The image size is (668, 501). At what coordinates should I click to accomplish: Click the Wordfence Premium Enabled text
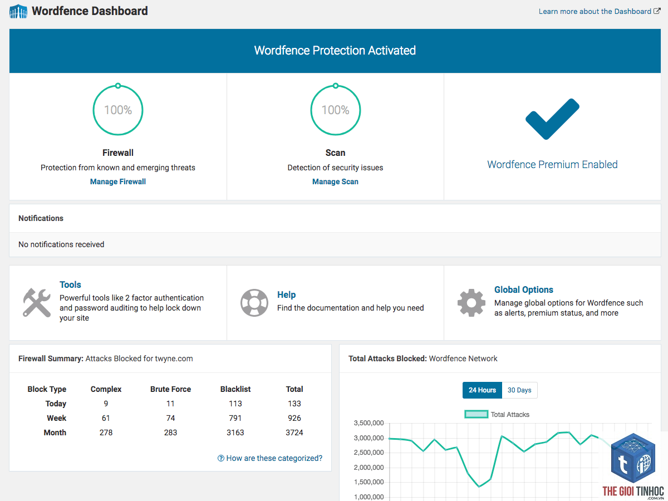[552, 164]
